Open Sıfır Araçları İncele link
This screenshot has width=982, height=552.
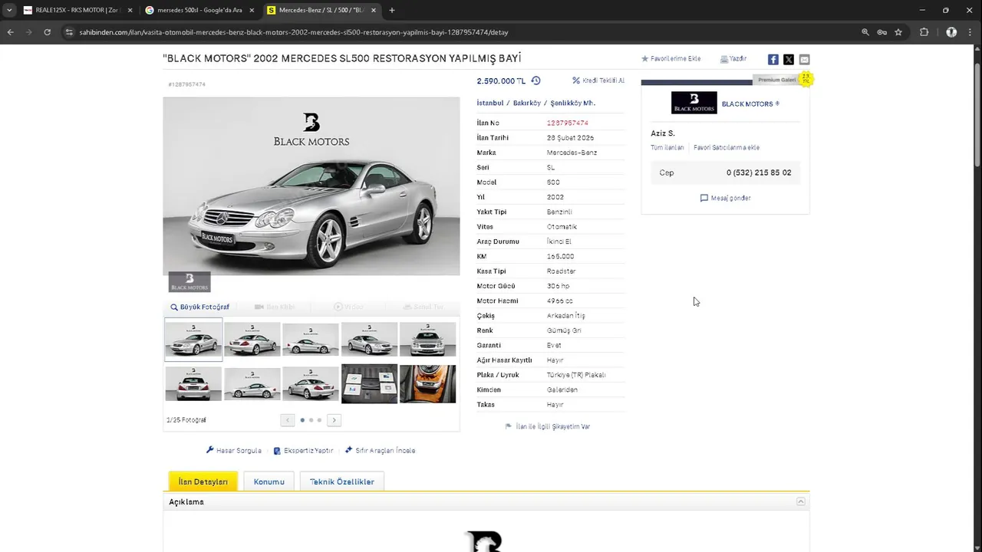(x=381, y=451)
